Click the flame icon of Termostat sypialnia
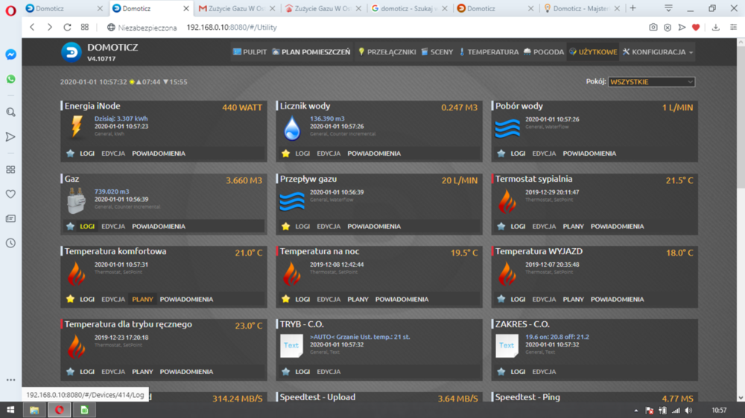Image resolution: width=745 pixels, height=418 pixels. pyautogui.click(x=507, y=201)
